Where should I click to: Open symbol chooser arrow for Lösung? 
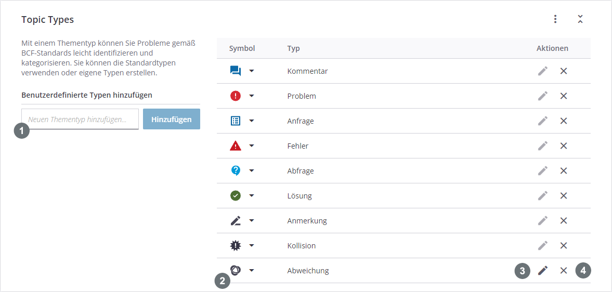(252, 196)
